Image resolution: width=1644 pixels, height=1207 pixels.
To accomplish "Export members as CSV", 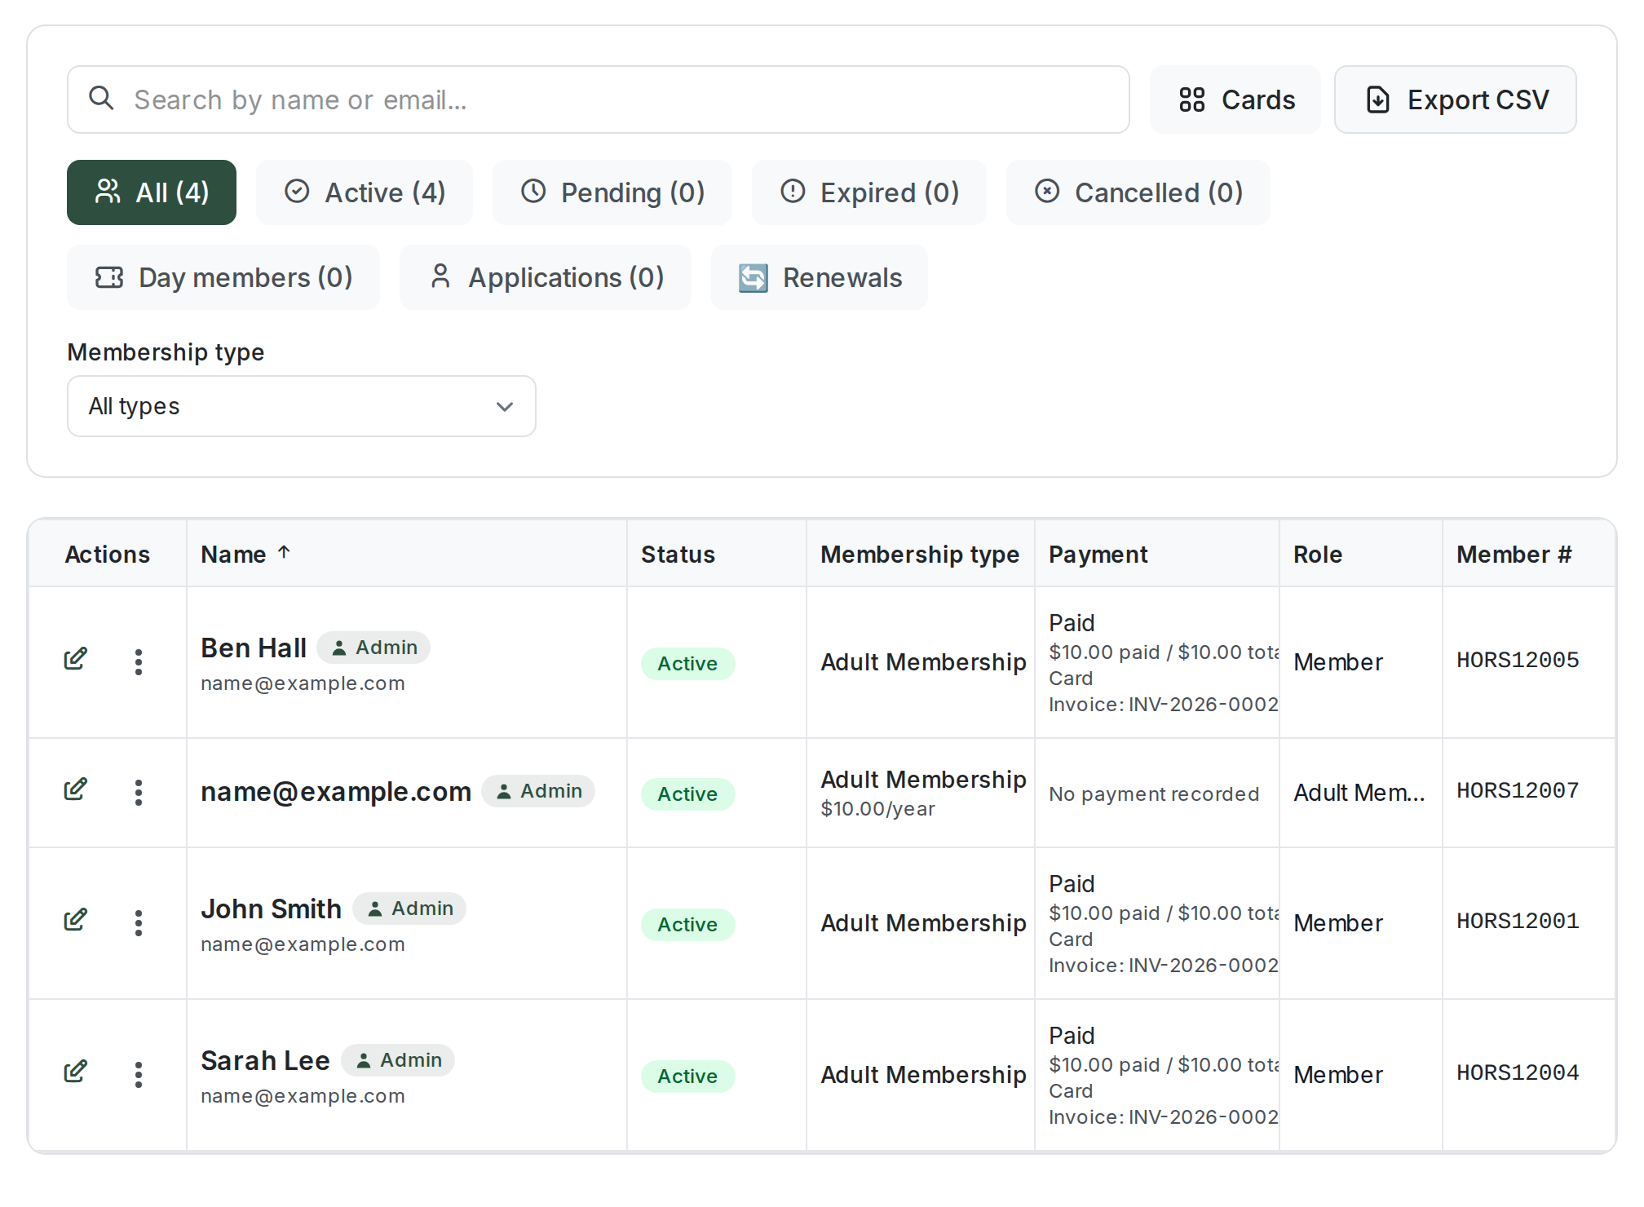I will click(1456, 99).
